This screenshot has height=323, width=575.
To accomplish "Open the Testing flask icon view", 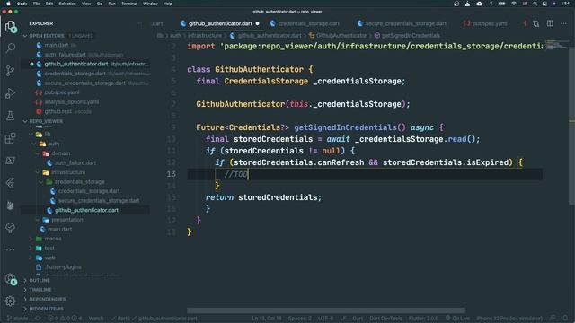I will (10, 116).
